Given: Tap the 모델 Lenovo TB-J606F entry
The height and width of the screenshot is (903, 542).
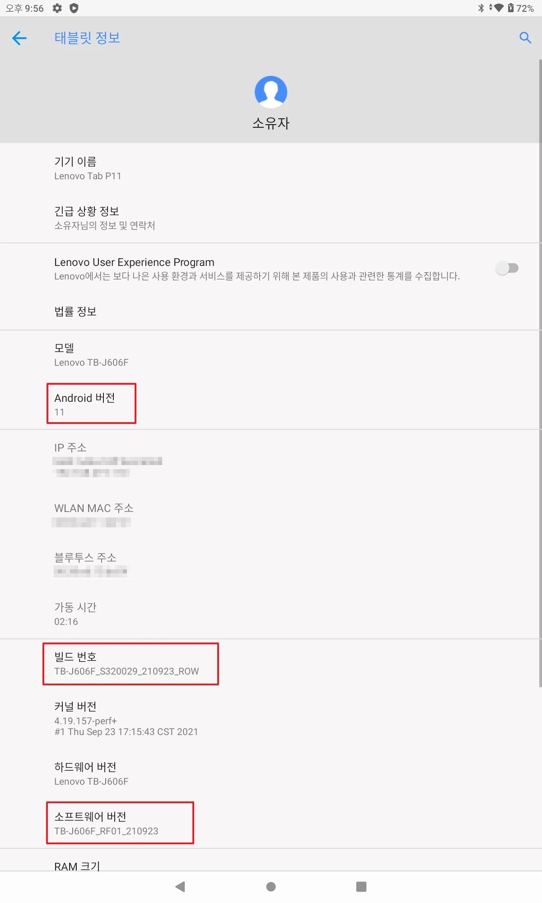Looking at the screenshot, I should click(x=271, y=355).
